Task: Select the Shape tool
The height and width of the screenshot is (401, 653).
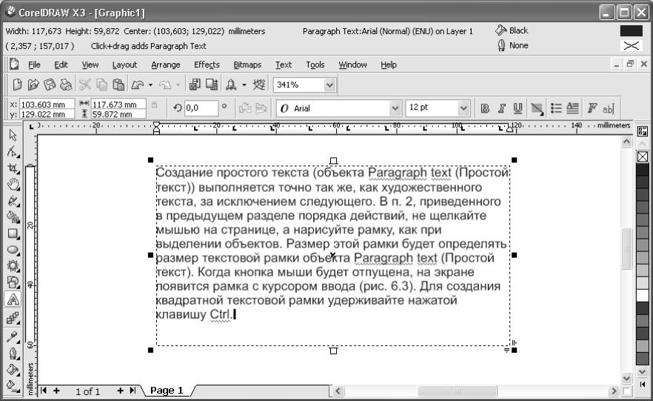Action: pos(13,152)
